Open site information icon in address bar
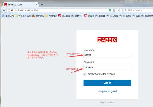Image resolution: width=153 pixels, height=107 pixels. pyautogui.click(x=9, y=10)
